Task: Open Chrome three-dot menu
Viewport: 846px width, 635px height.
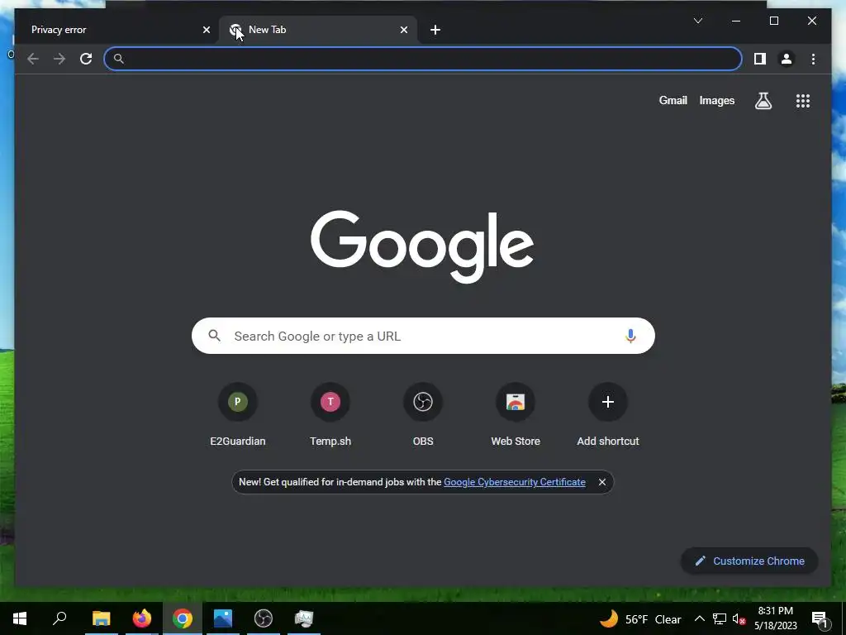Action: click(x=813, y=59)
